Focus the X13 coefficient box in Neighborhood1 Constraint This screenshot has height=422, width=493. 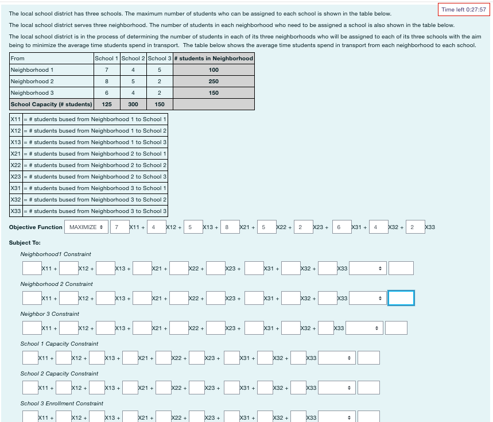click(x=106, y=268)
